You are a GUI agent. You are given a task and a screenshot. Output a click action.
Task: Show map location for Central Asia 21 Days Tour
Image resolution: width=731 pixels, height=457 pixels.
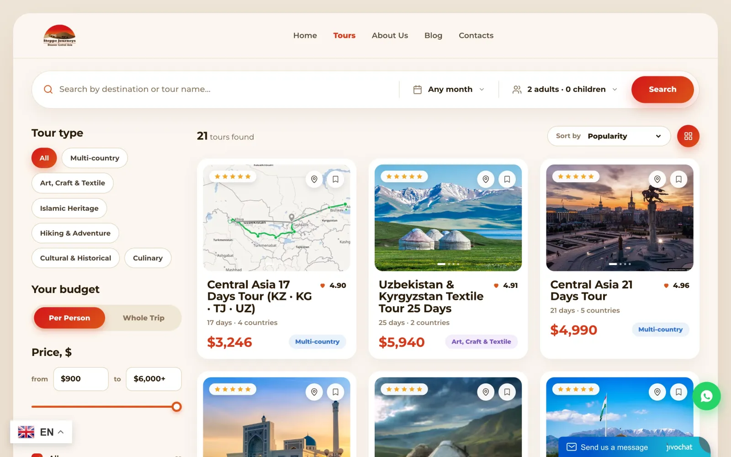(657, 179)
